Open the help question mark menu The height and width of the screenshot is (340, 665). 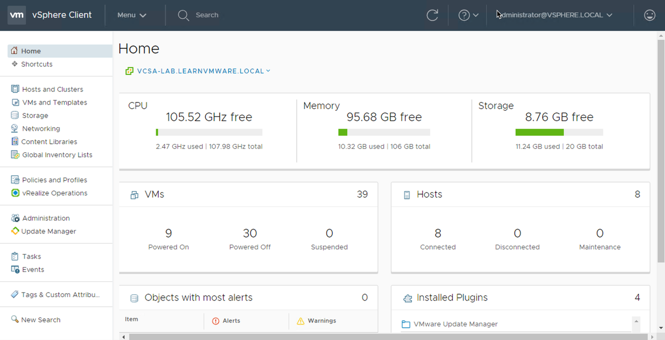click(x=468, y=15)
